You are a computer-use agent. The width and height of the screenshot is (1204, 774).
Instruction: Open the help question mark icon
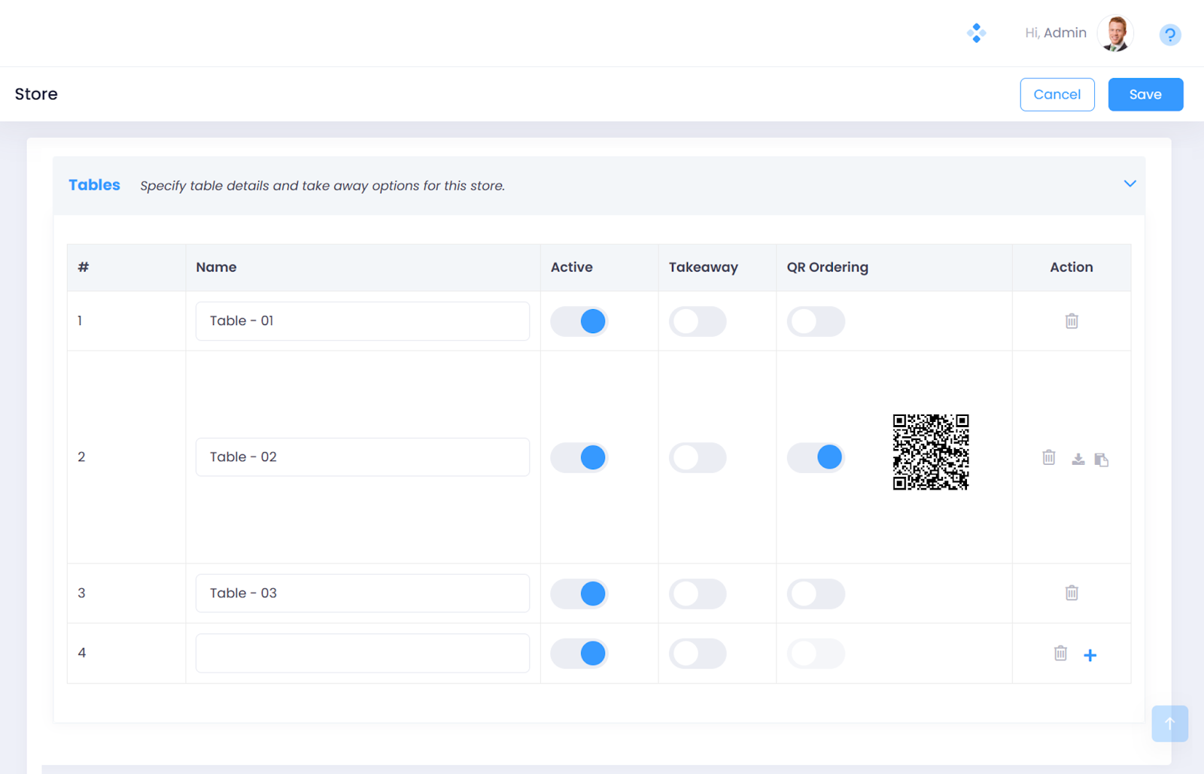pos(1169,35)
